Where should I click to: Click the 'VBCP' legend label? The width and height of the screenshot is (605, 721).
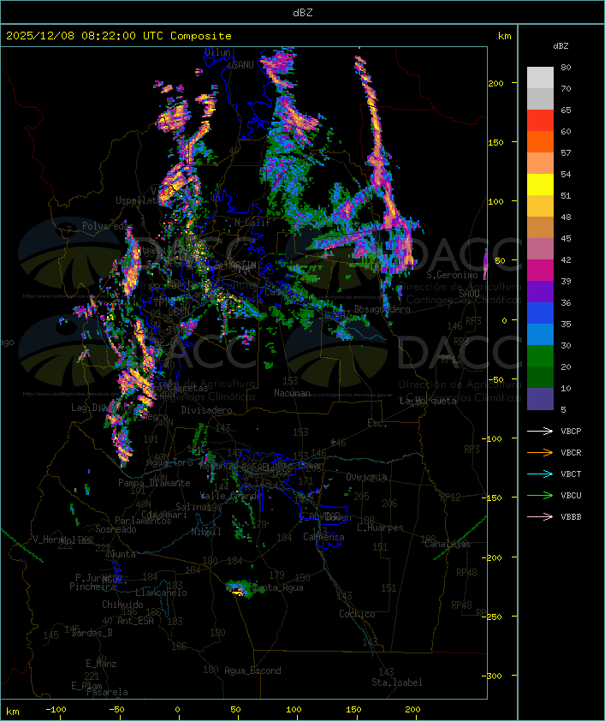pyautogui.click(x=571, y=432)
